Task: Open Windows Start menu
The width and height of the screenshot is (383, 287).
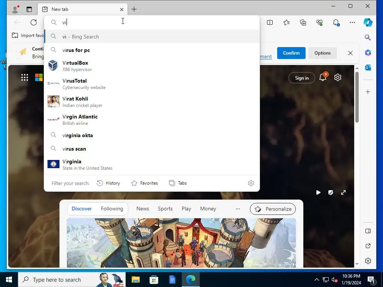Action: click(x=9, y=280)
